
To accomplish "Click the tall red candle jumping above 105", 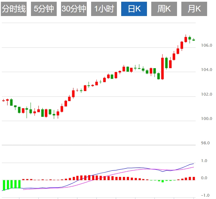I will coord(162,68).
